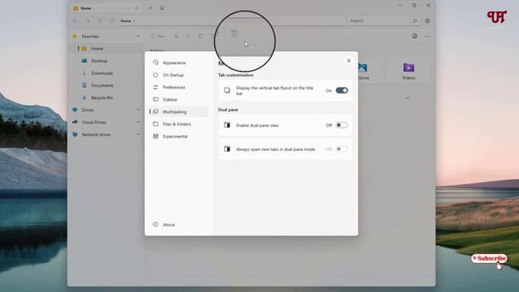
Task: Click the Home breadcrumb in address bar
Action: (x=126, y=21)
